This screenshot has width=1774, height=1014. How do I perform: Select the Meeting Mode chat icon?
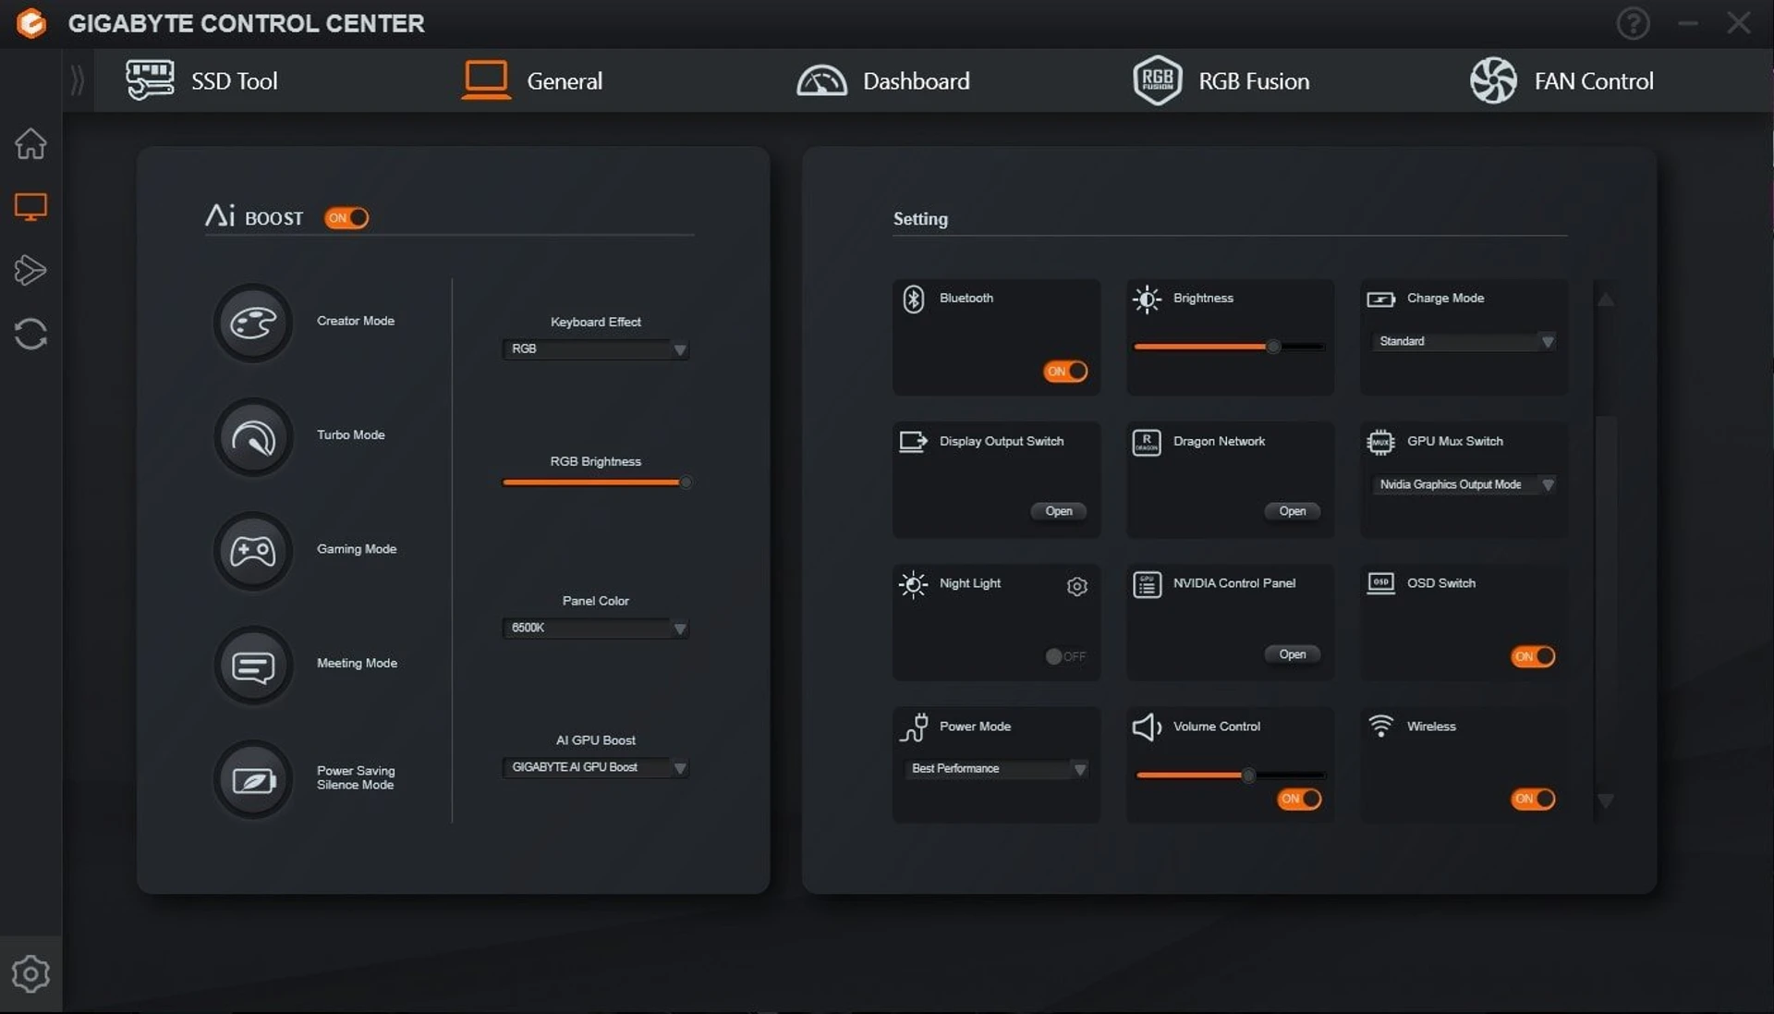pyautogui.click(x=252, y=666)
